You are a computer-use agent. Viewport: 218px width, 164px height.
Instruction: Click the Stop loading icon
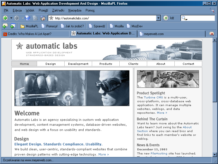[x=35, y=18]
